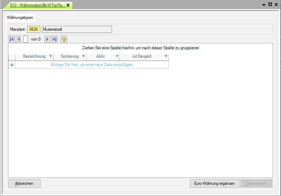Open filter for ist Bargeld column
The width and height of the screenshot is (281, 196).
pos(166,56)
